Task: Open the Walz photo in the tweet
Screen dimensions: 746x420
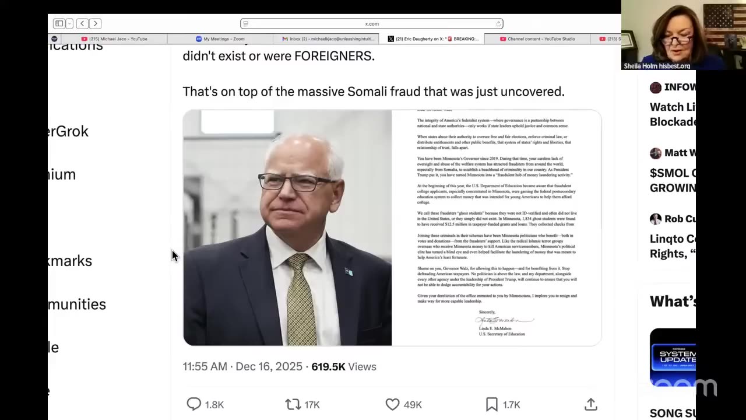Action: [287, 228]
